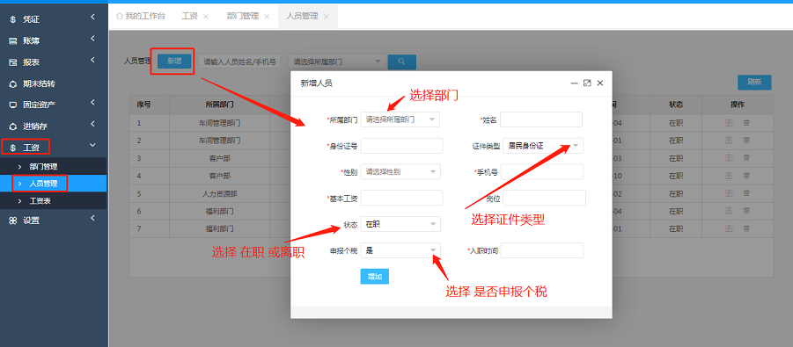This screenshot has width=793, height=347.
Task: Click the delete trash icon in row 5
Action: coord(746,194)
